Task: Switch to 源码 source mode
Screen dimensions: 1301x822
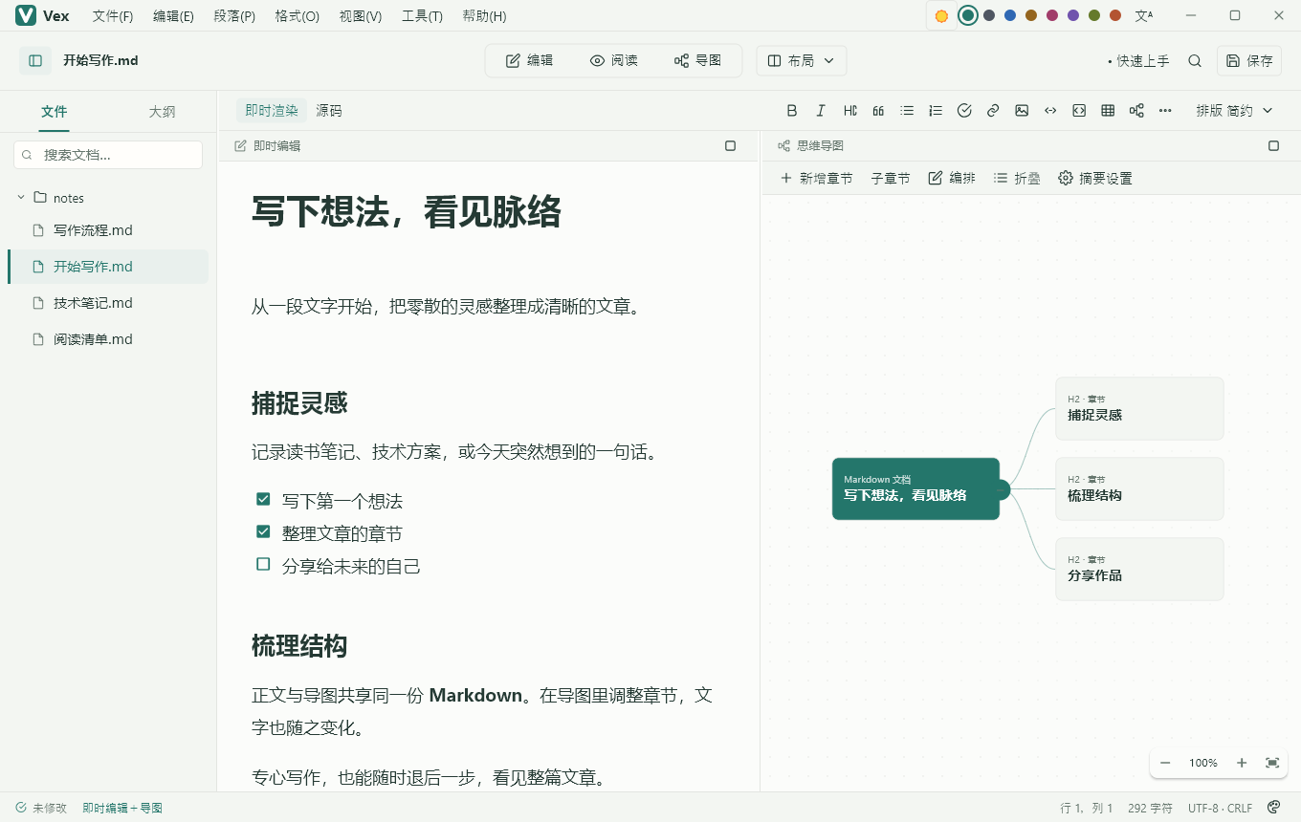Action: (329, 111)
